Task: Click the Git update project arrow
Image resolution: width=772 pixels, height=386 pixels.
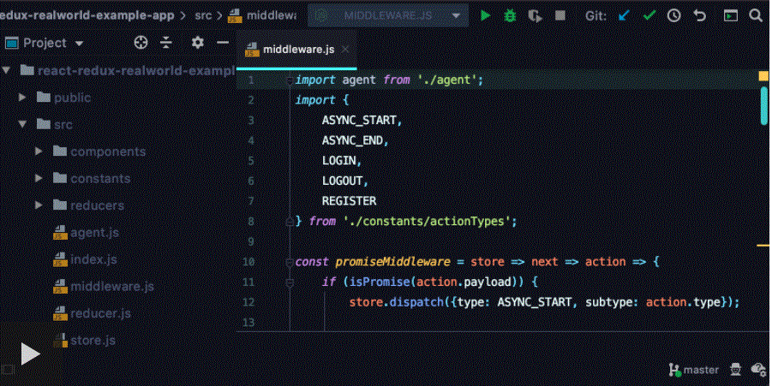Action: (625, 15)
